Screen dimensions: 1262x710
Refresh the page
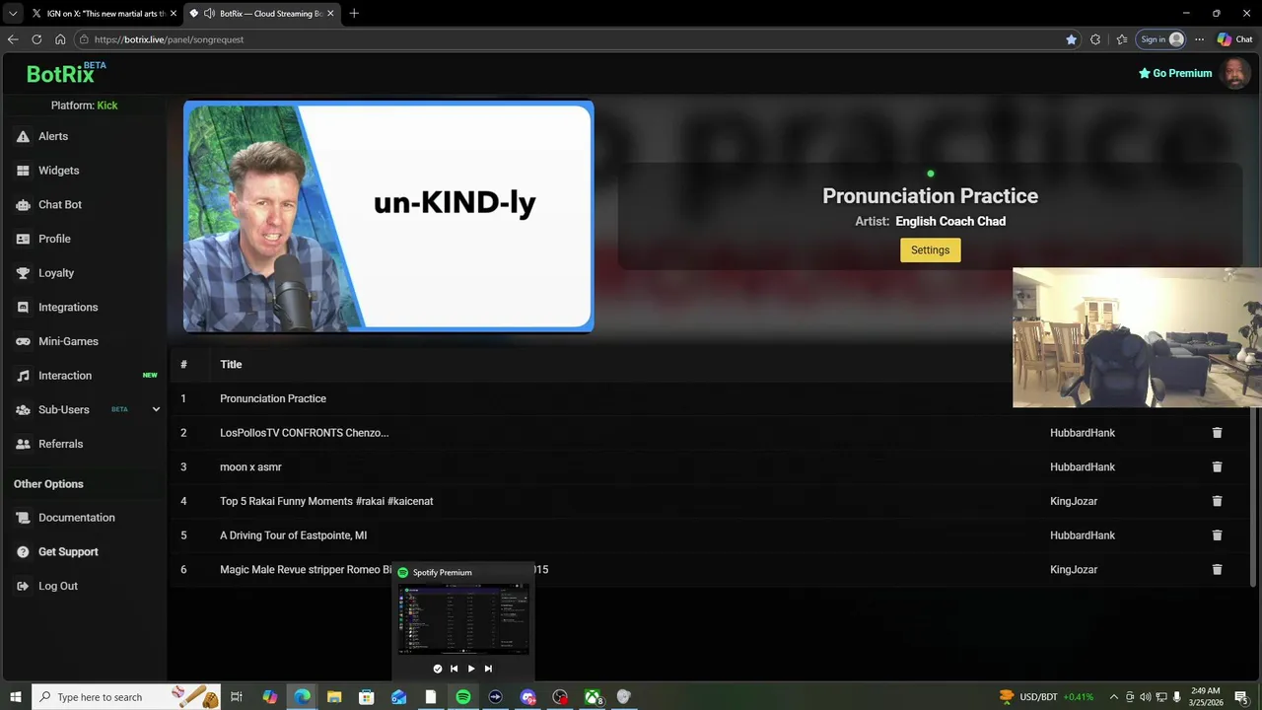point(36,39)
